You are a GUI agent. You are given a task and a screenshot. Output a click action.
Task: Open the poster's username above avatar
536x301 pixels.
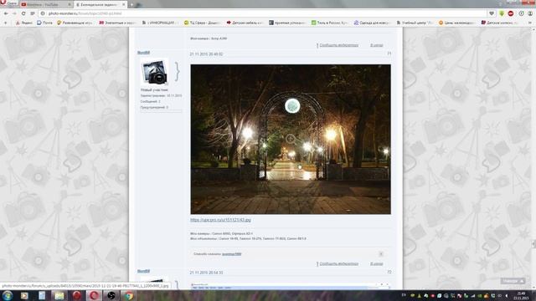coord(143,53)
